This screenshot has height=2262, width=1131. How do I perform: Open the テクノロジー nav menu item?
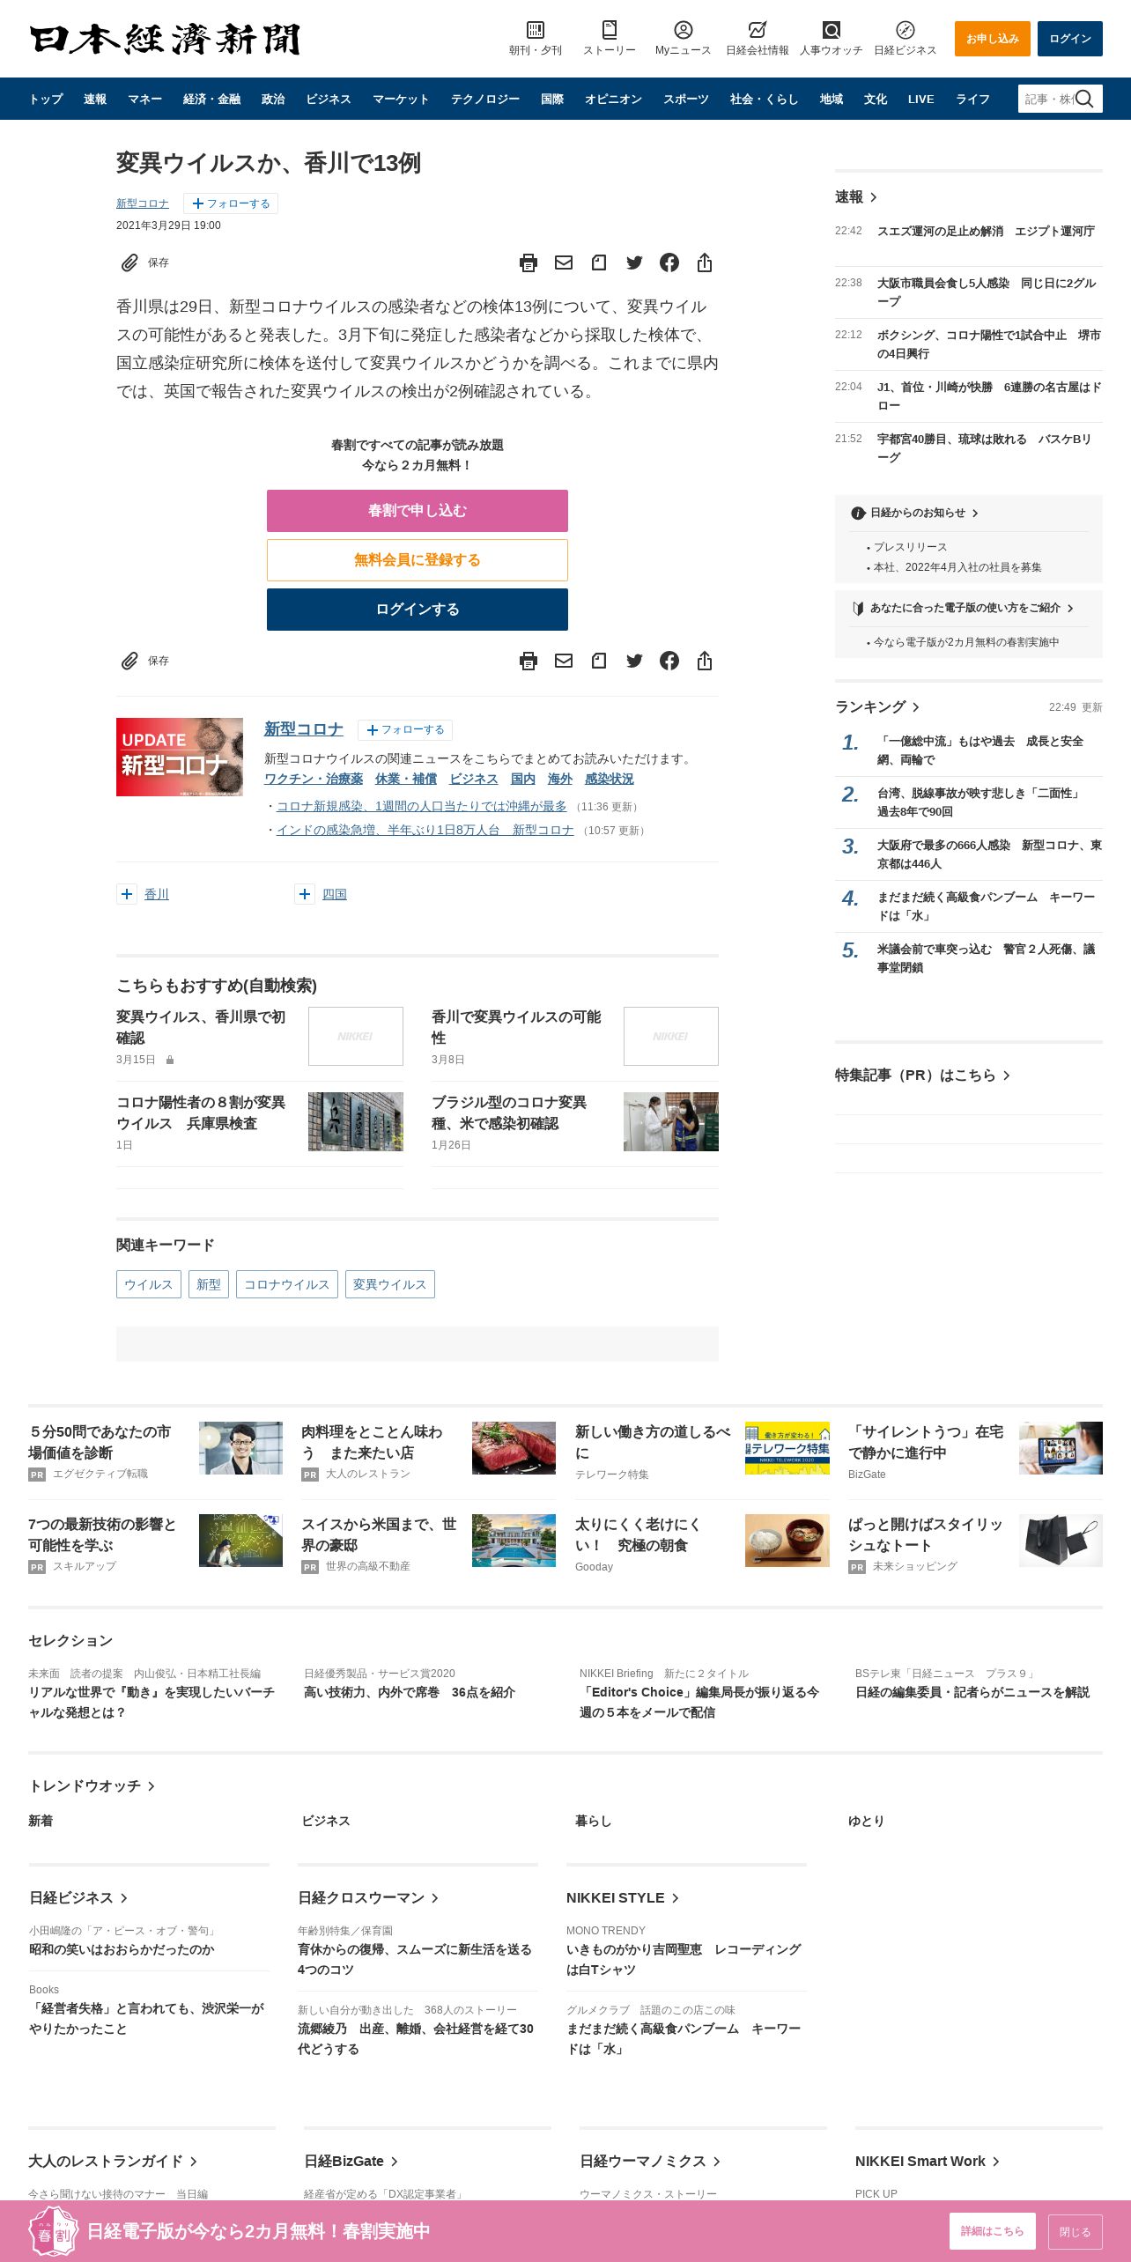point(485,99)
